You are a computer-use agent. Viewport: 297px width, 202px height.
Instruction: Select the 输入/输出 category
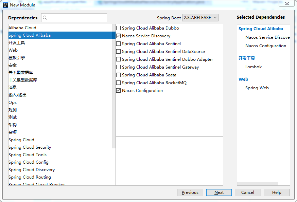click(x=60, y=95)
